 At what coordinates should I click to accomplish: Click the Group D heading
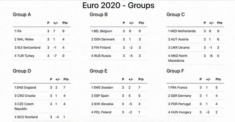pyautogui.click(x=22, y=71)
